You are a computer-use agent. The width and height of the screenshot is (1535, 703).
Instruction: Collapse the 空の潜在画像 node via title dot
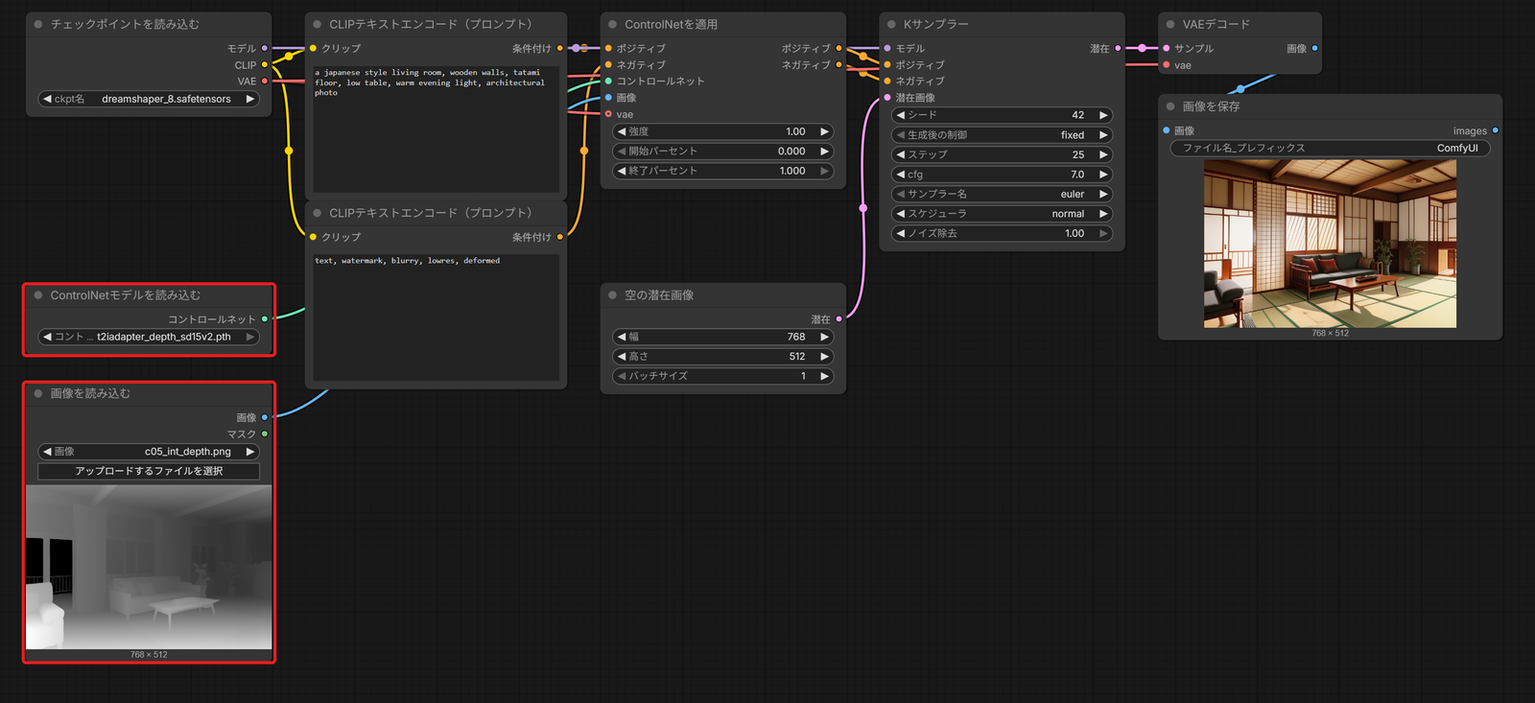tap(612, 295)
